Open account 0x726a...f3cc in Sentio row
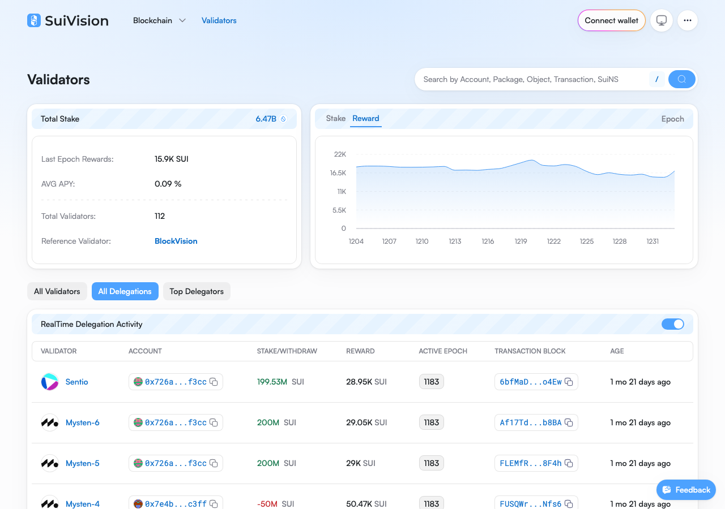The image size is (725, 509). (176, 382)
